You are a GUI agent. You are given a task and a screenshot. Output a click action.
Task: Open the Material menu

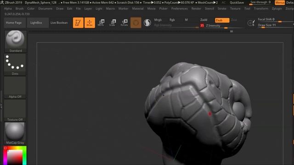click(x=138, y=9)
